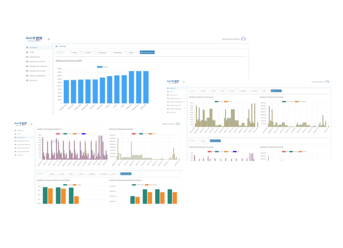This screenshot has height=248, width=343.
Task: Click the Bank BTN logo in the right dashboard
Action: point(173,82)
